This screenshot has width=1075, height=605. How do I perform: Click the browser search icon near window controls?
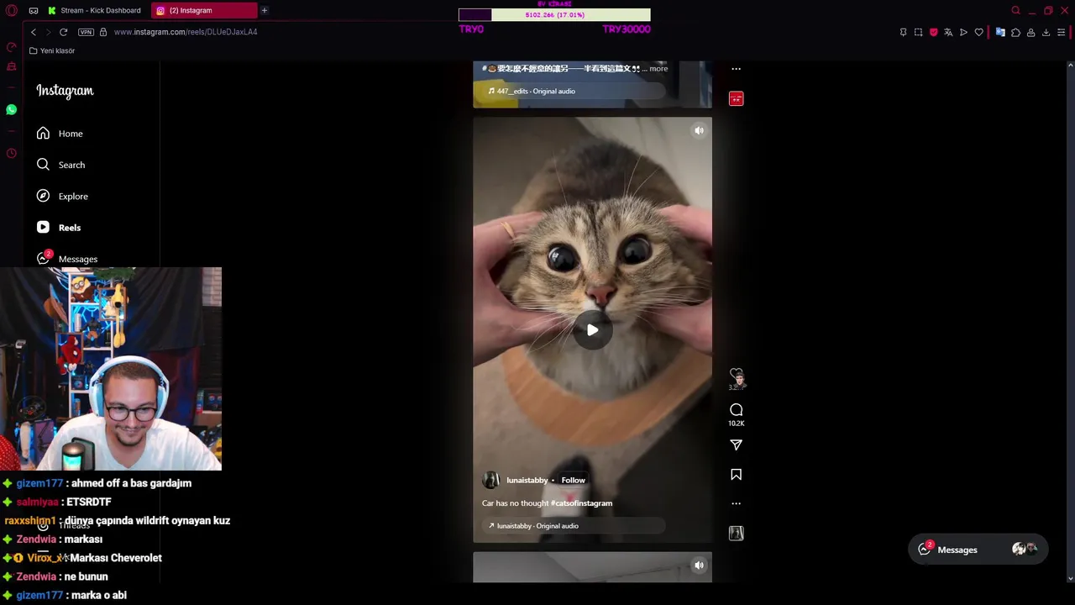[1015, 10]
